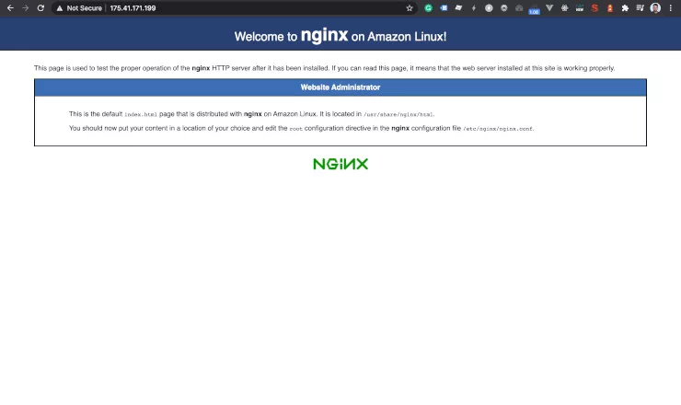Open the Vue devtools extension icon
This screenshot has width=681, height=405.
[549, 7]
